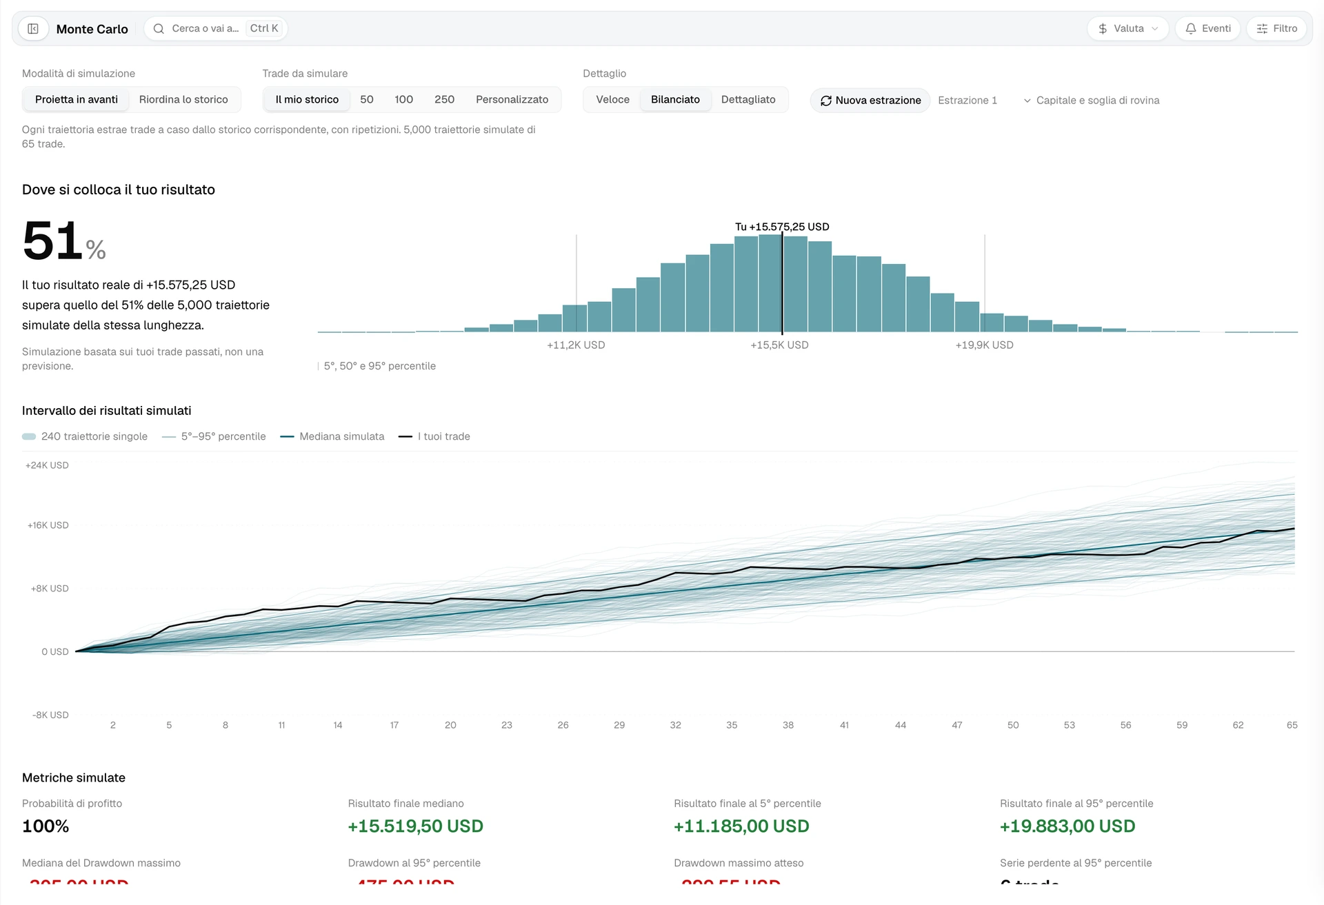Set detail level to Veloce

click(x=613, y=100)
